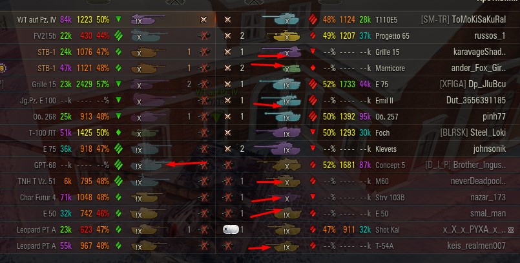Click the E 75 enemy red stripes icon
Image resolution: width=520 pixels, height=263 pixels.
(x=313, y=84)
